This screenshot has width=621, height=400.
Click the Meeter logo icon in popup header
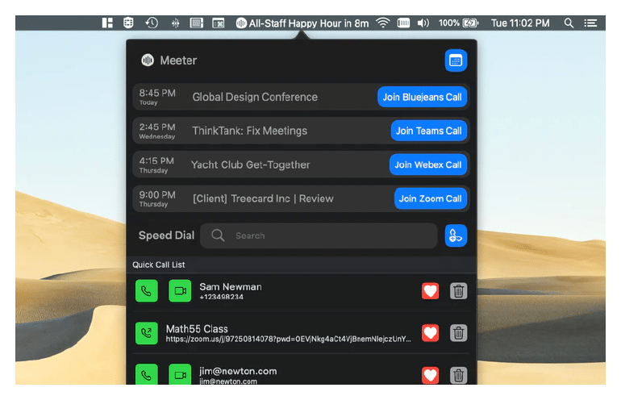148,60
